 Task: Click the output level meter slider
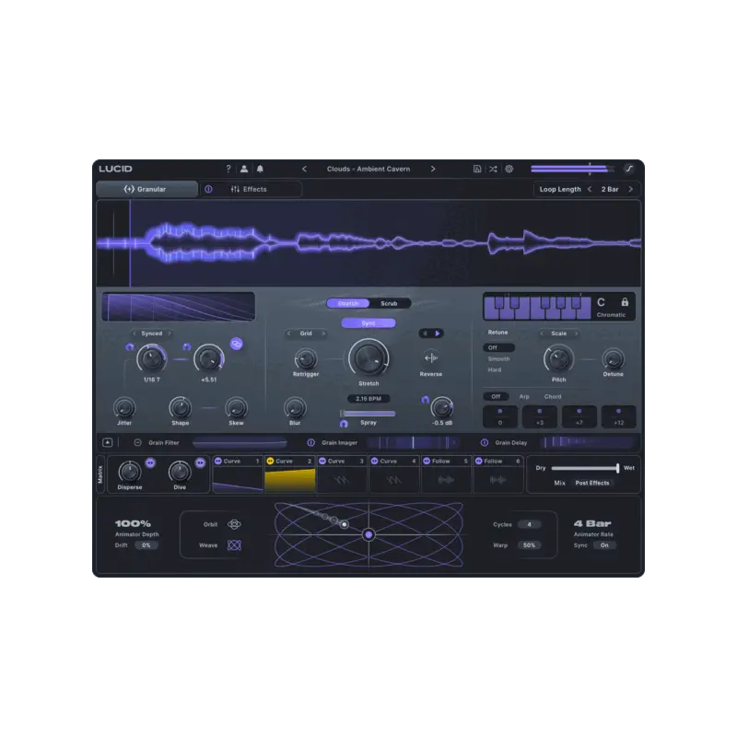[x=572, y=169]
